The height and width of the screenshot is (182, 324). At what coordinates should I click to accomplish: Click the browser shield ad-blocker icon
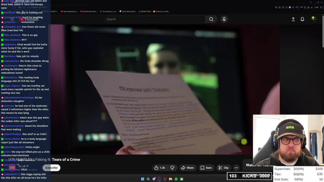(290, 7)
